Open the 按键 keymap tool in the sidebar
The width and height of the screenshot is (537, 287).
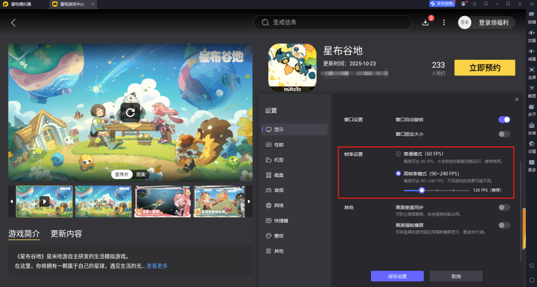531,18
